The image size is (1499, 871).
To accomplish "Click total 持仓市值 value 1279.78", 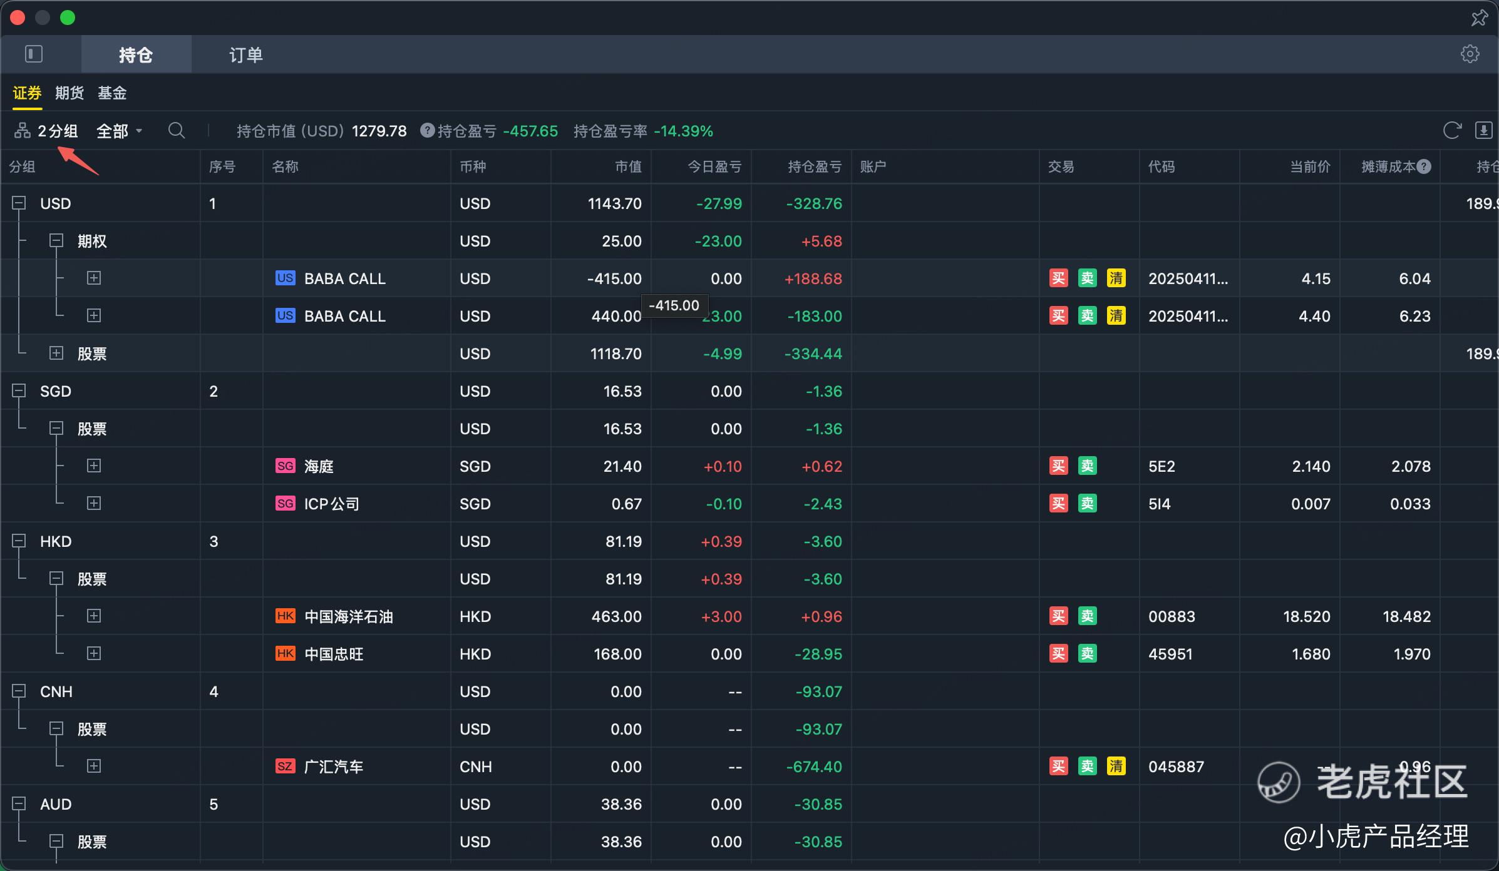I will pos(379,131).
